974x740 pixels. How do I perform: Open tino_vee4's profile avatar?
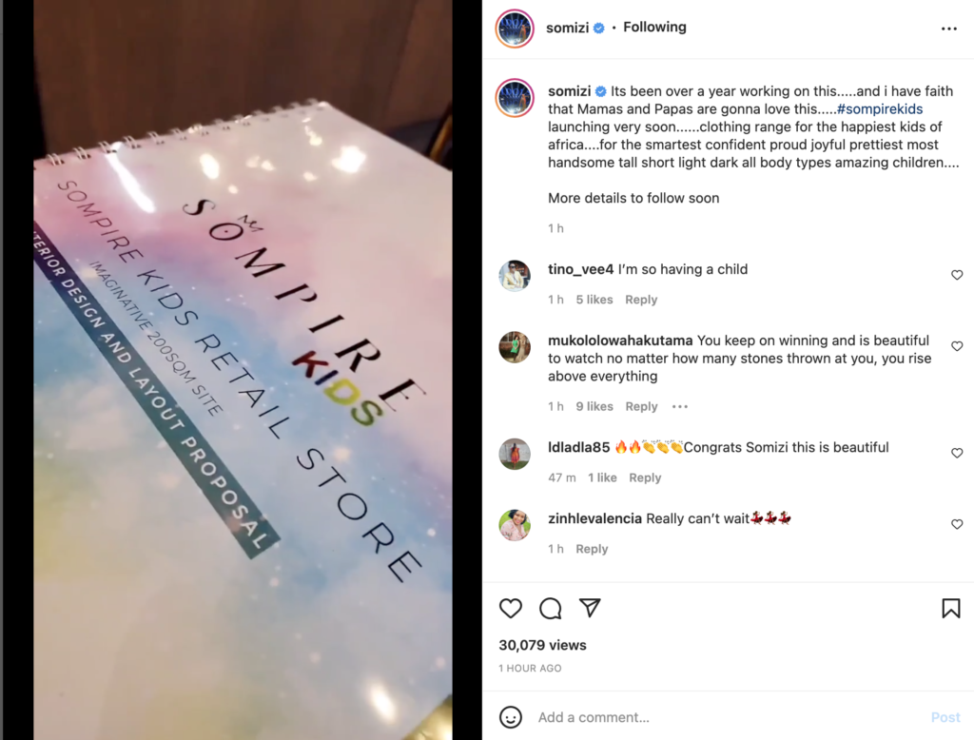click(x=515, y=275)
